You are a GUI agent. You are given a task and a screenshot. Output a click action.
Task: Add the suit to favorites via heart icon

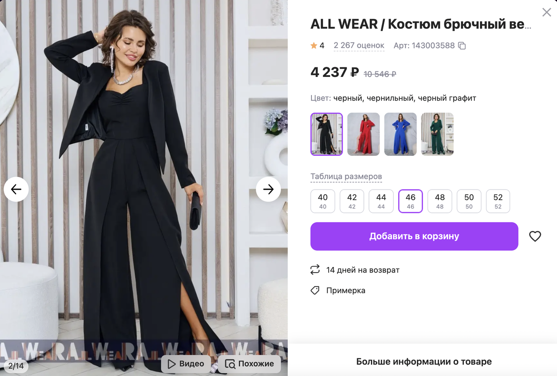(x=535, y=236)
